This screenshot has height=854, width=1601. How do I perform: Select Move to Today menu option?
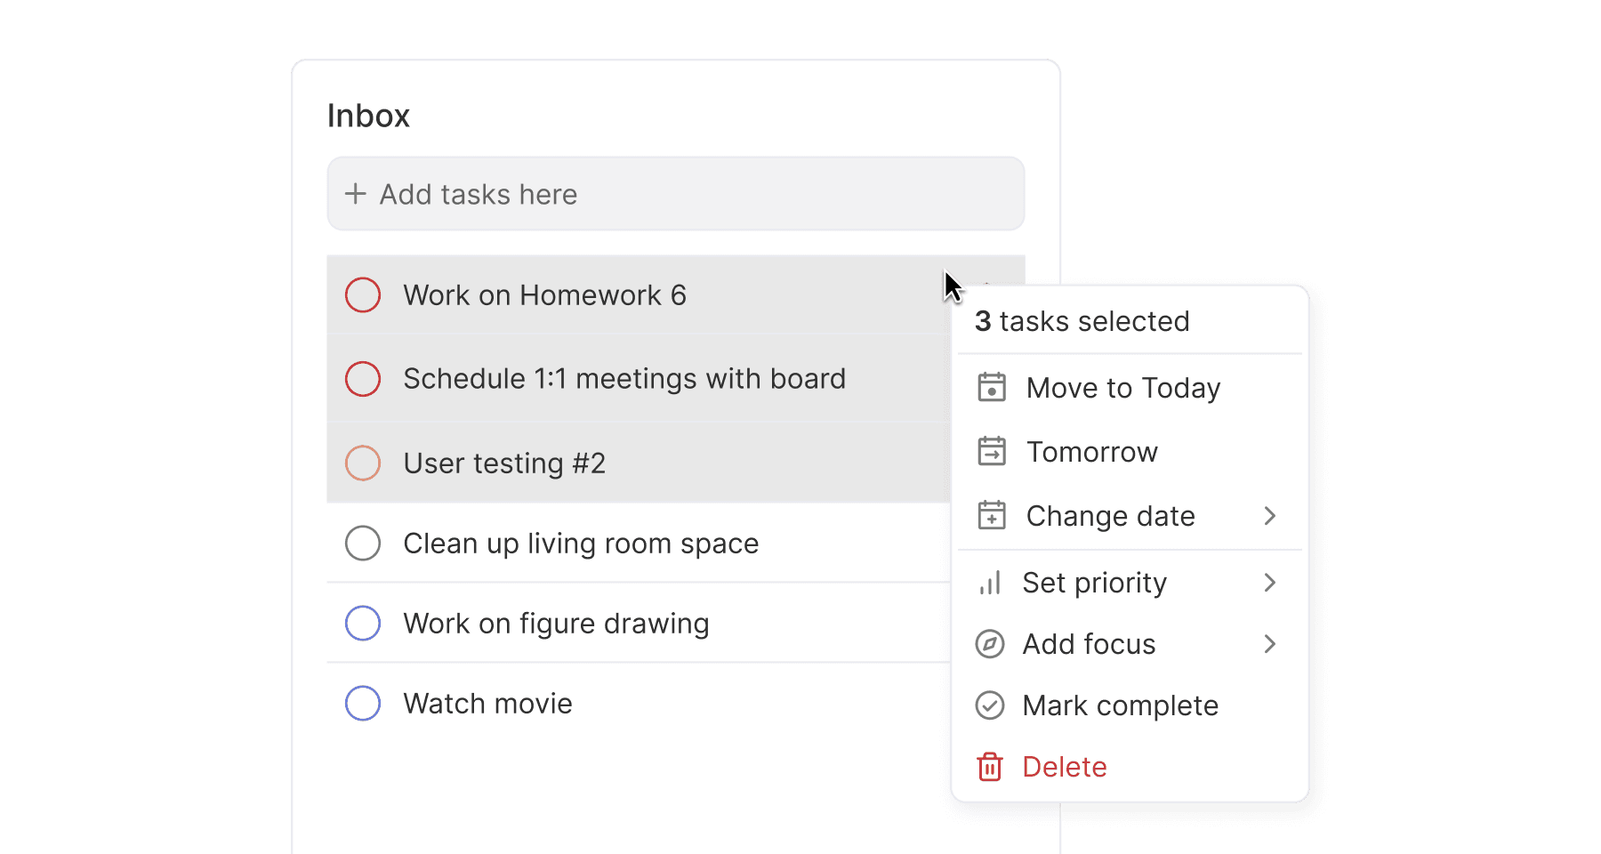1130,388
